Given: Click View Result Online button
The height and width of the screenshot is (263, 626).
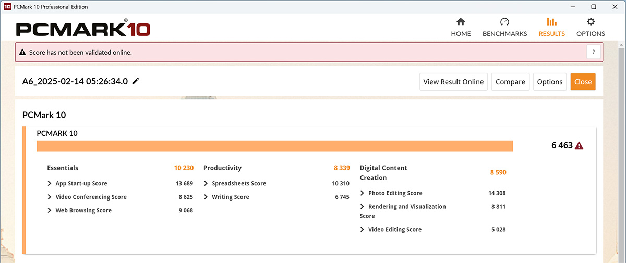Looking at the screenshot, I should click(453, 82).
